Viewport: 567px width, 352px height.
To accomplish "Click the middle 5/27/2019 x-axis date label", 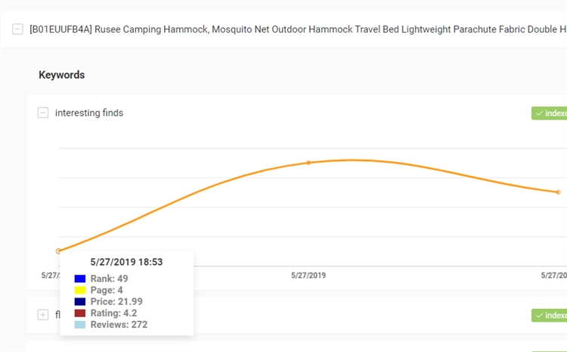I will 308,276.
